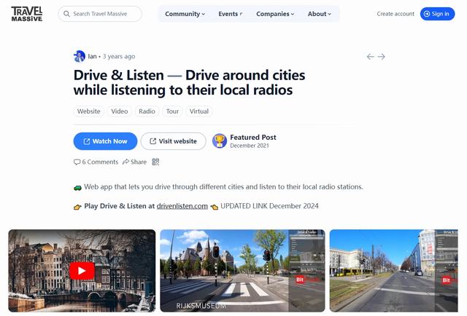The image size is (467, 316).
Task: Click the Watch Now button
Action: pyautogui.click(x=105, y=141)
